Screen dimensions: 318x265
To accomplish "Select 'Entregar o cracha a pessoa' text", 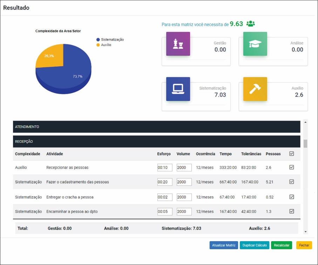I will [70, 197].
